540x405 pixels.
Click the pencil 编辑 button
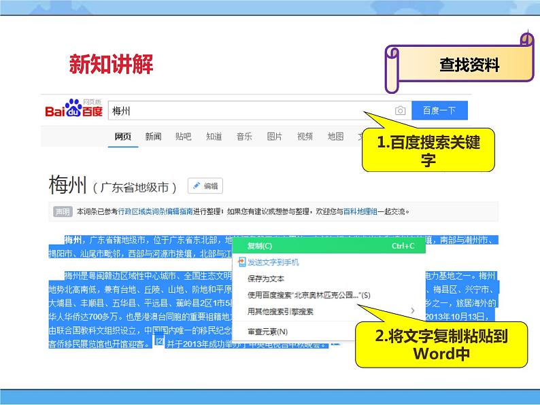205,186
